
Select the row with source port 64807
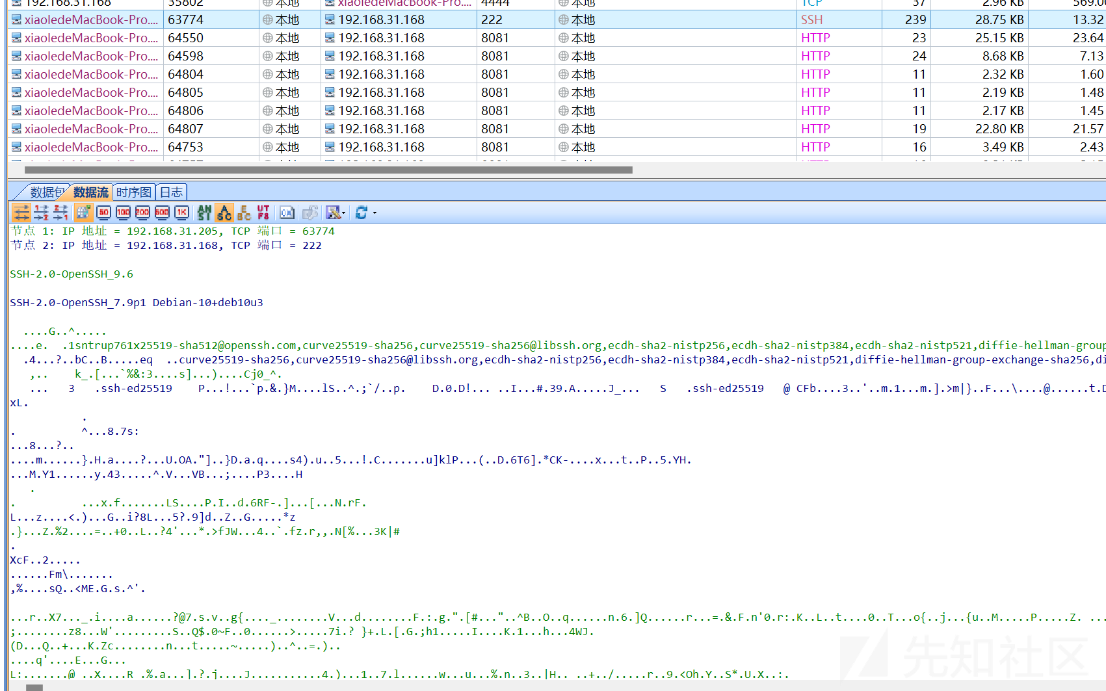[x=557, y=129]
